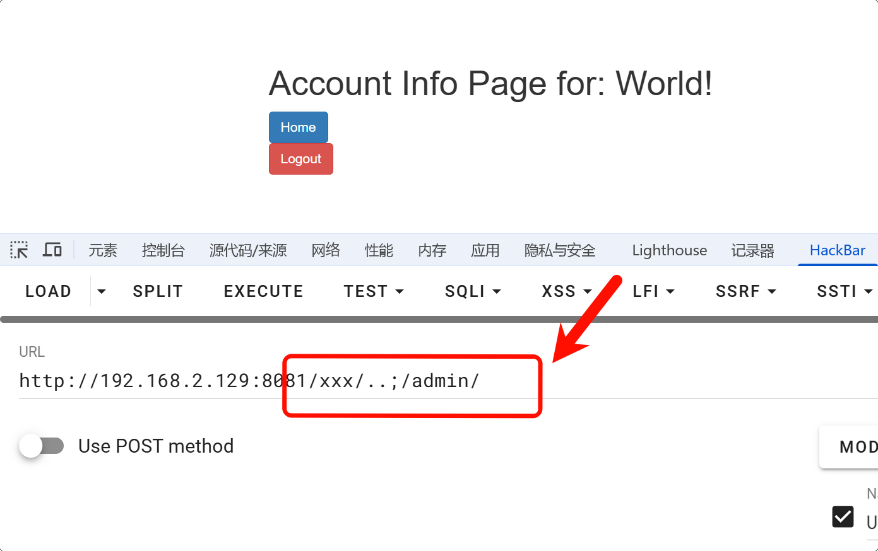Expand the TEST dropdown menu
This screenshot has width=878, height=551.
click(x=374, y=291)
